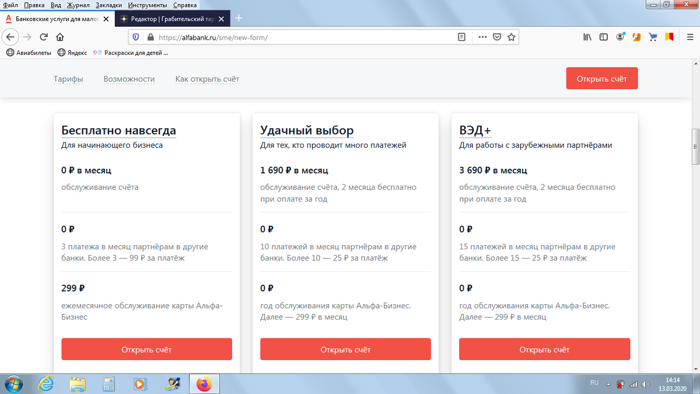Open Calculator from the taskbar
The width and height of the screenshot is (700, 394).
pos(108,384)
